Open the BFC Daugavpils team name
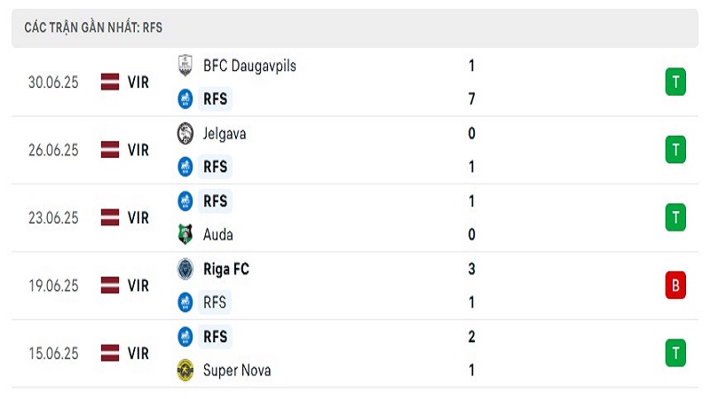710x399 pixels. point(249,66)
